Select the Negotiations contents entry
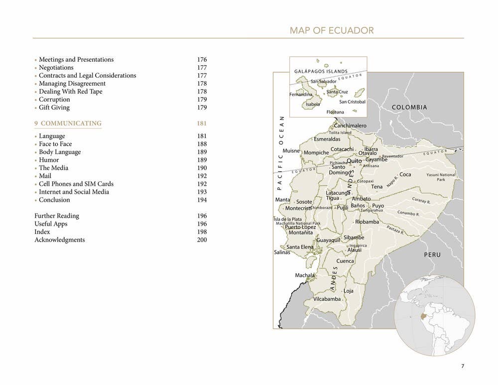 (121, 67)
